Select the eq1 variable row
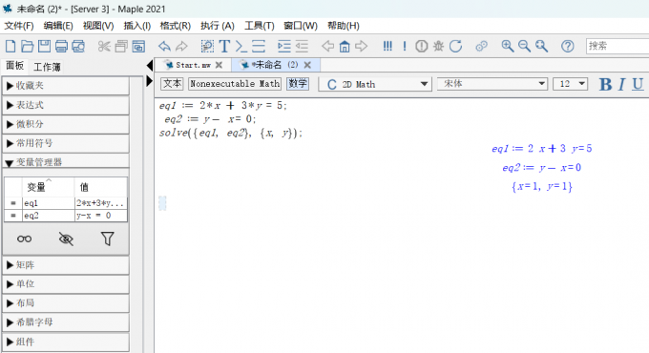This screenshot has width=649, height=353. (x=66, y=203)
